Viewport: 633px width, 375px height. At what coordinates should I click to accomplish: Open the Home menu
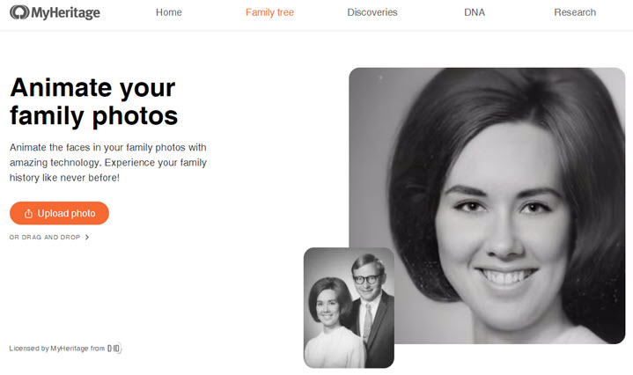coord(168,12)
